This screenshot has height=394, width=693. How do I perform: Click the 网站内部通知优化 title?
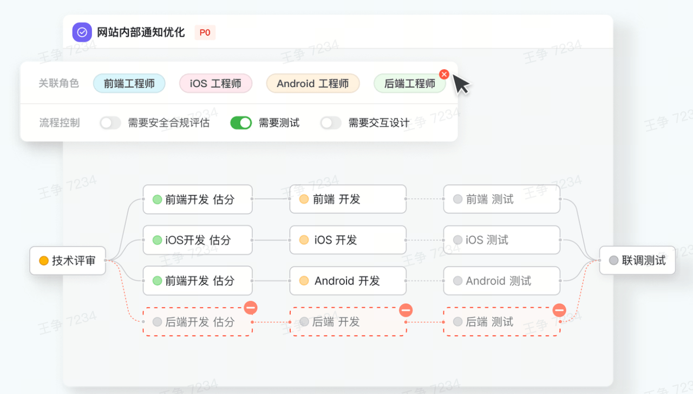coord(141,32)
